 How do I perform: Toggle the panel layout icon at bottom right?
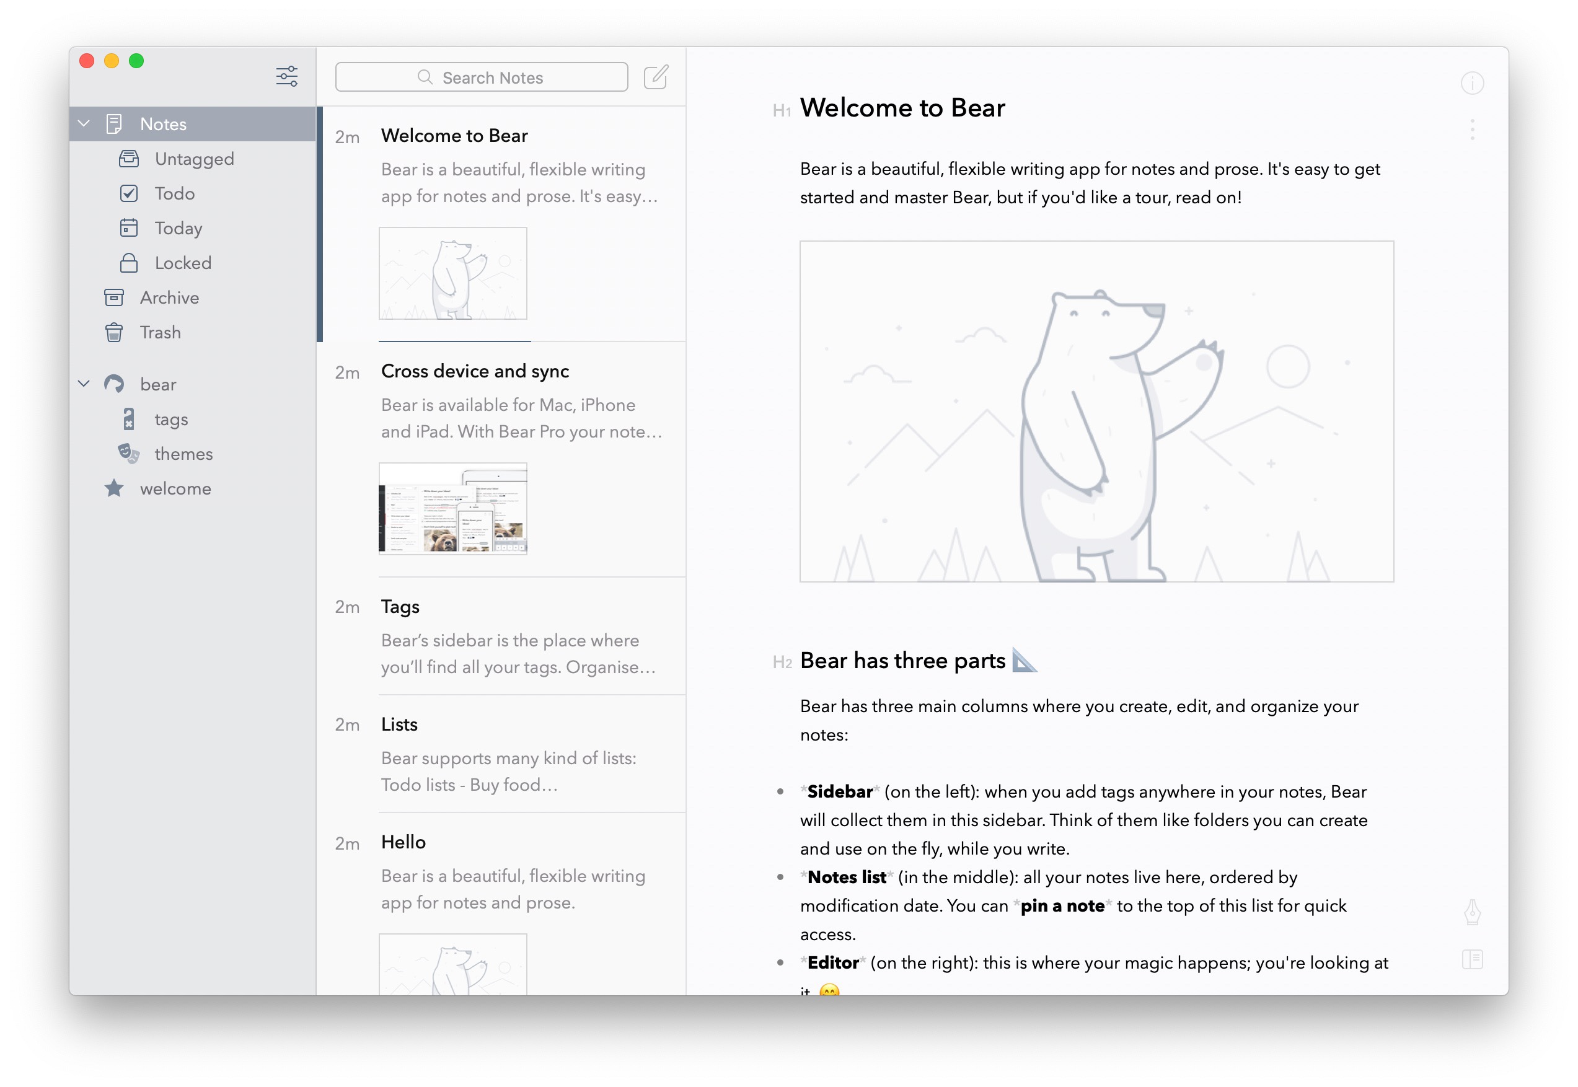tap(1472, 959)
